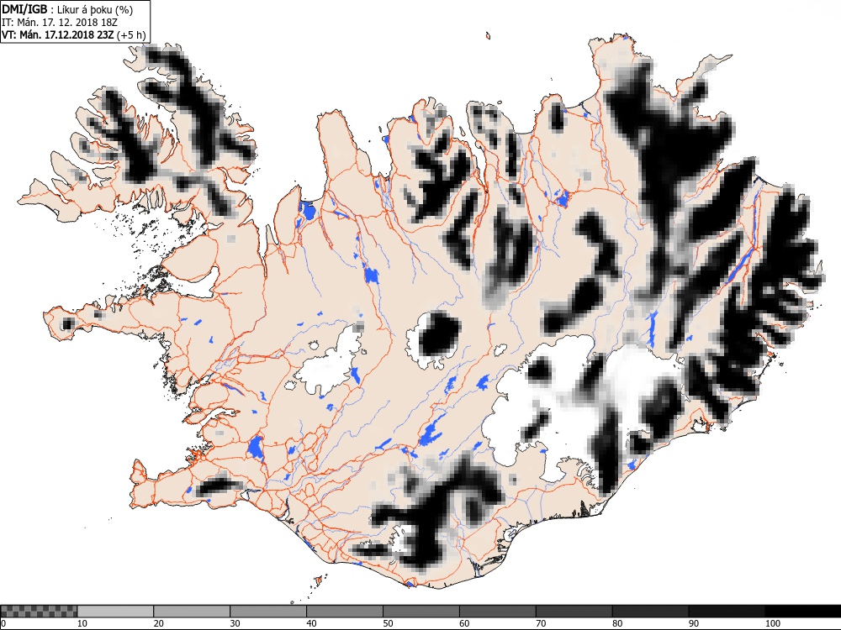Image resolution: width=841 pixels, height=630 pixels.
Task: Click the '50' label under the scale
Action: (388, 623)
